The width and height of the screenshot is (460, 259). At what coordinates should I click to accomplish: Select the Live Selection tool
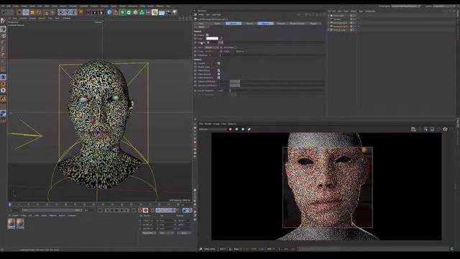[19, 12]
